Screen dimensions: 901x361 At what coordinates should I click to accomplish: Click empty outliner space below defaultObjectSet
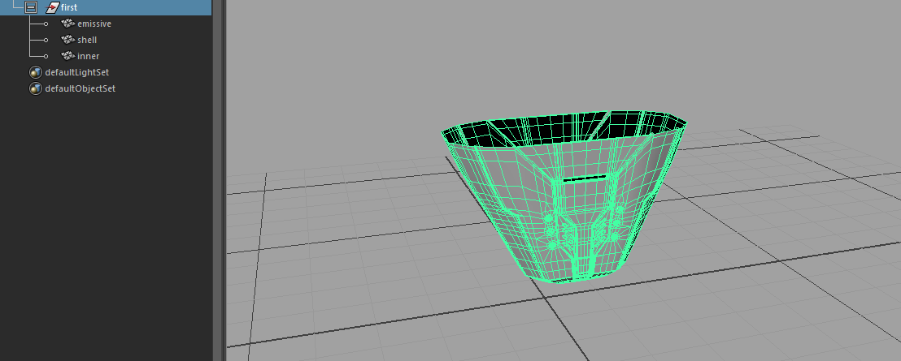tap(106, 227)
